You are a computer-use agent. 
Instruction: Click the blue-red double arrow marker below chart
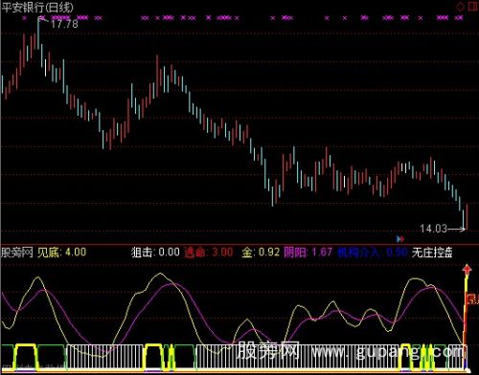[x=400, y=238]
